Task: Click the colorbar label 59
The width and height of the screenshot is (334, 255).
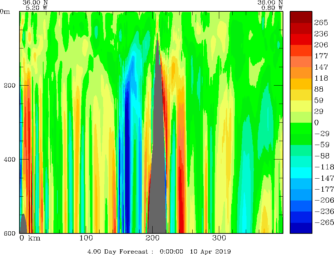Action: pos(319,100)
